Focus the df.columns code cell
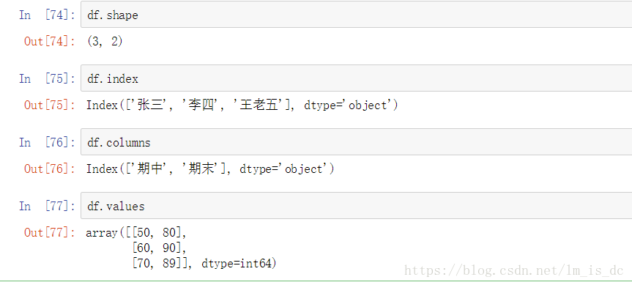This screenshot has height=285, width=632. click(357, 142)
